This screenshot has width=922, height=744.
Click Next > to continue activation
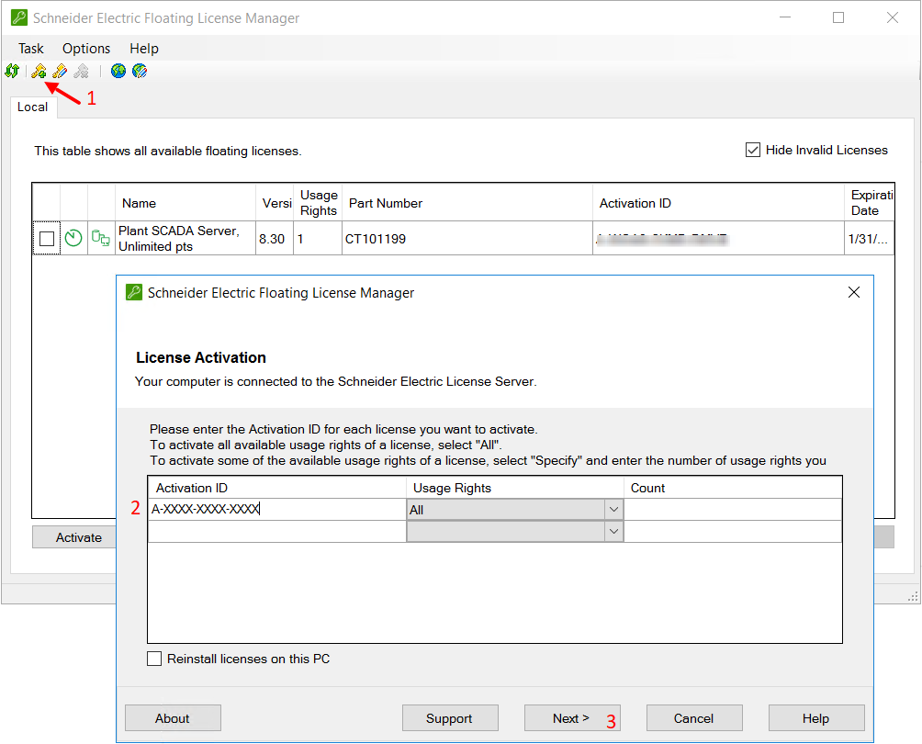click(x=572, y=718)
